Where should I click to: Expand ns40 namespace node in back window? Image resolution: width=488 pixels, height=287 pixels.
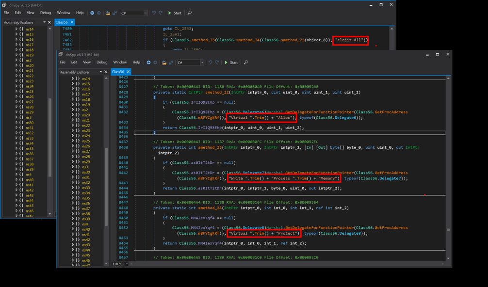tap(16, 180)
